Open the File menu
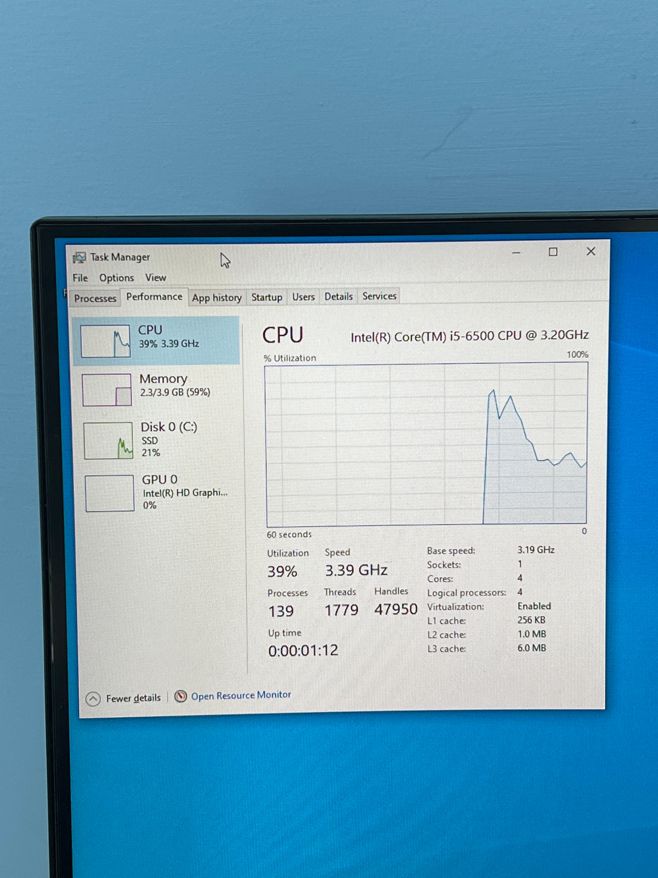This screenshot has height=878, width=658. (x=80, y=278)
